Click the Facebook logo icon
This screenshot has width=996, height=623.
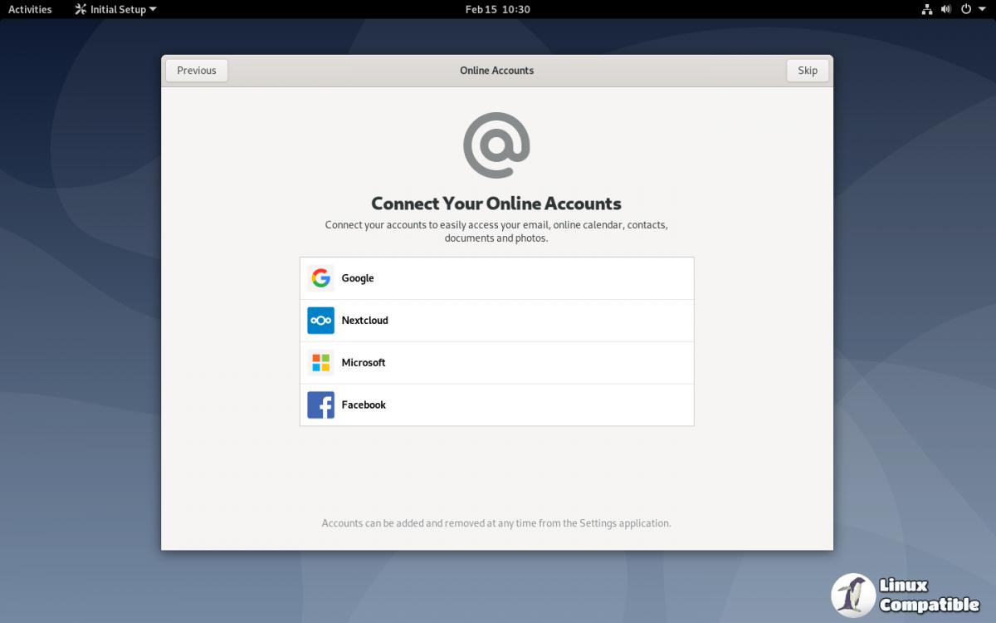tap(320, 405)
